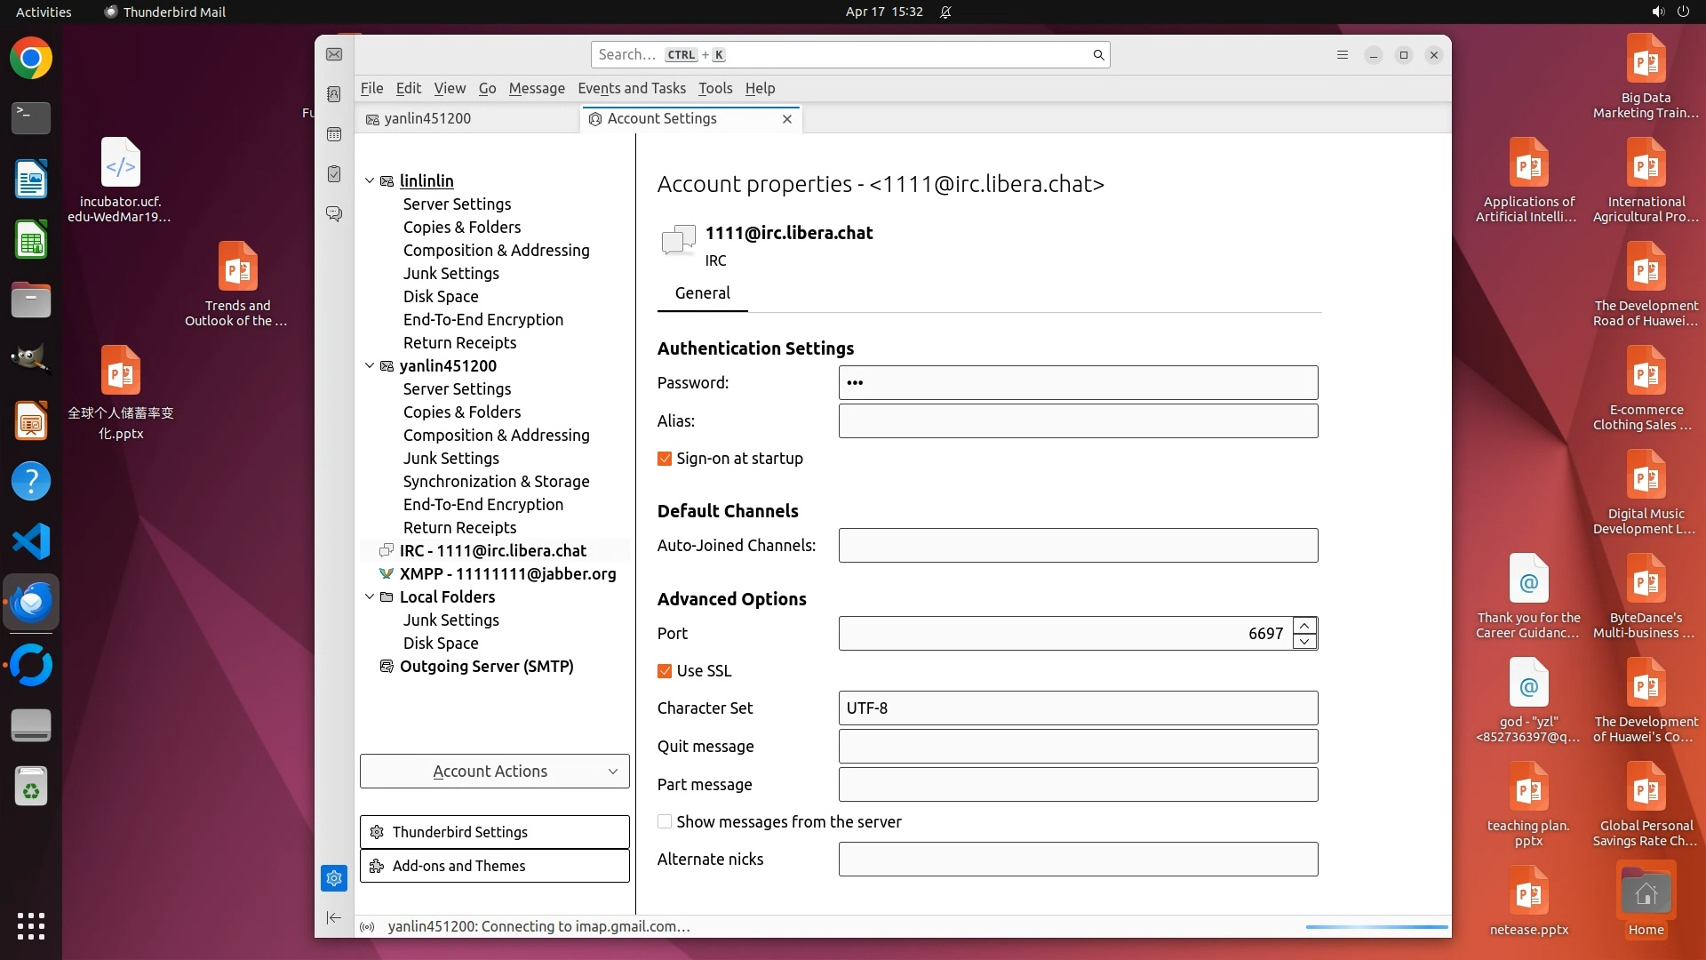Viewport: 1706px width, 960px height.
Task: Open the Tools menu
Action: point(714,88)
